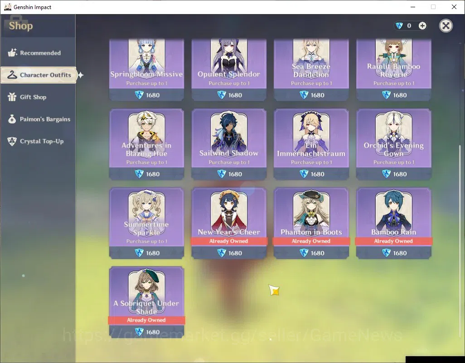Click Already Owned banner on A Sobriquet Under Shade
Image resolution: width=465 pixels, height=363 pixels.
pos(146,320)
